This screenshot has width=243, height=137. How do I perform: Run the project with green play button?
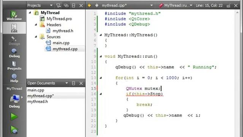pos(14,117)
